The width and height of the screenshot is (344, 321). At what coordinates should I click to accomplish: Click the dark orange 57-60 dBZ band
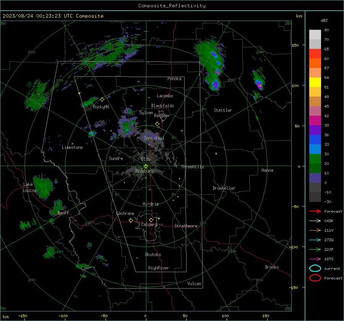(315, 63)
